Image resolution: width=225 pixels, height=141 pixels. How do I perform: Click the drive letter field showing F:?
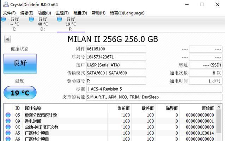[x=116, y=81]
